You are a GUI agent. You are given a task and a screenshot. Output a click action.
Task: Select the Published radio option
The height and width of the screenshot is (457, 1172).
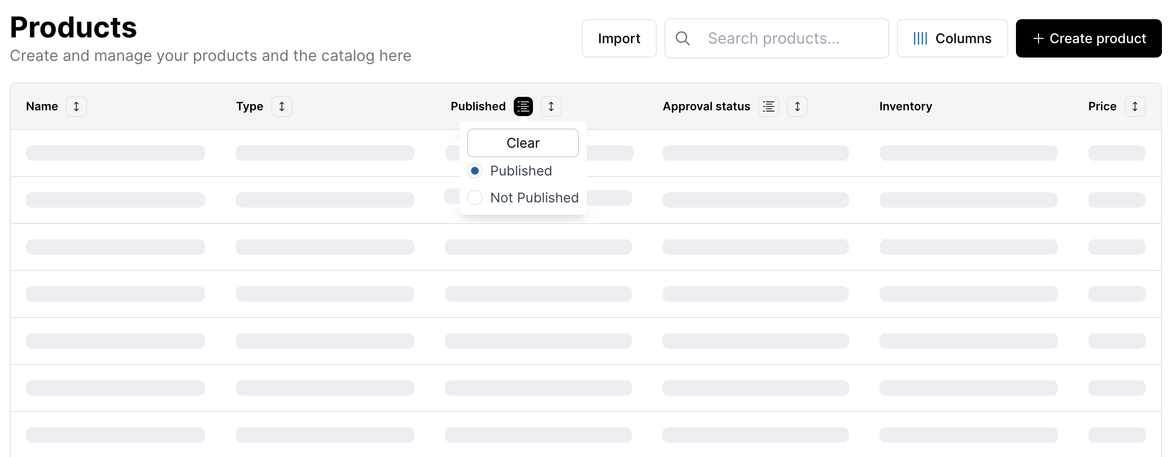point(475,171)
